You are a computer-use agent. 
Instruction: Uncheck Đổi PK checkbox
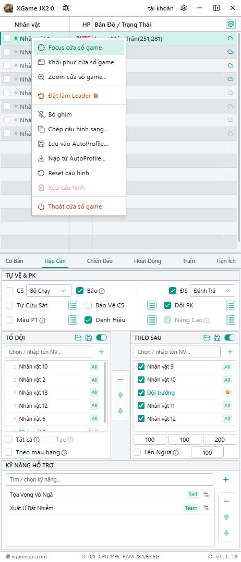tap(167, 305)
